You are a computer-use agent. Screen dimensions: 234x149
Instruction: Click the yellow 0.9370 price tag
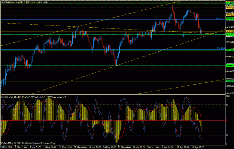point(230,8)
